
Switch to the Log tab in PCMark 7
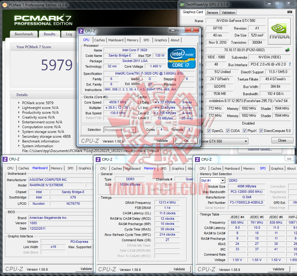click(69, 34)
